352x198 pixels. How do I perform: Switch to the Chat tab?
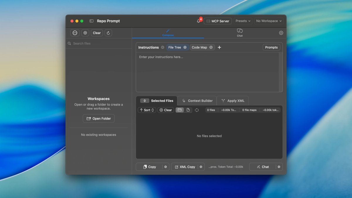(x=240, y=33)
